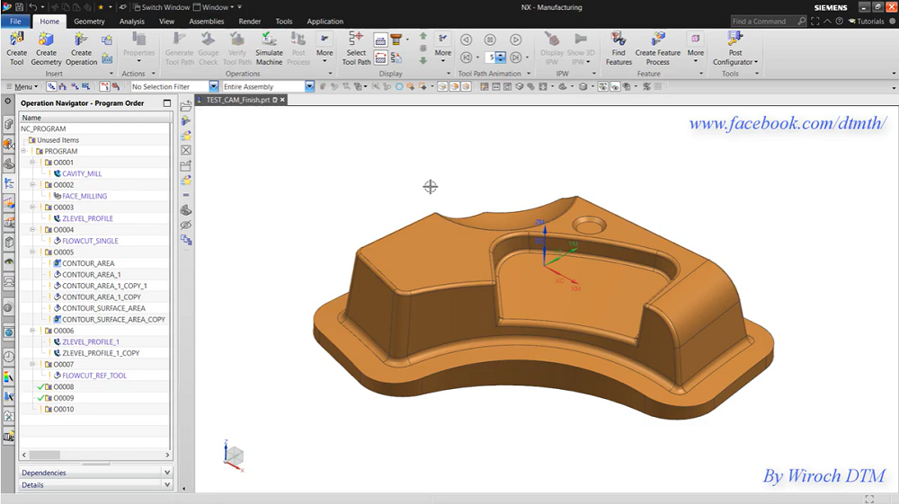Maximize the Operation Navigator panel
Screen dimensions: 899x504
167,103
